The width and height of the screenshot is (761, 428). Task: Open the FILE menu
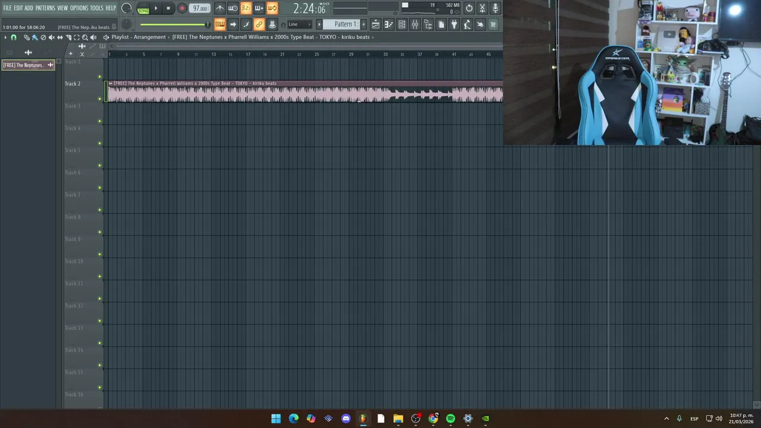point(7,8)
